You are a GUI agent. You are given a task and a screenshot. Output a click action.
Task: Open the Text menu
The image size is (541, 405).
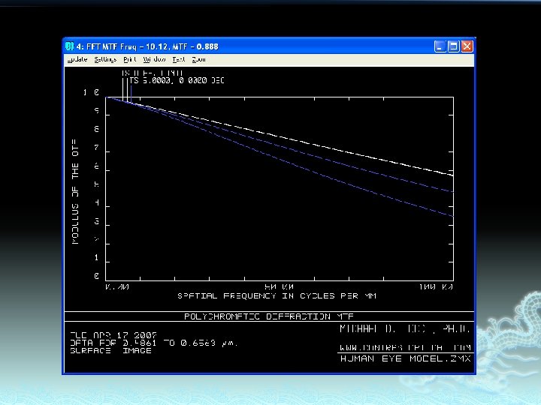(x=179, y=59)
